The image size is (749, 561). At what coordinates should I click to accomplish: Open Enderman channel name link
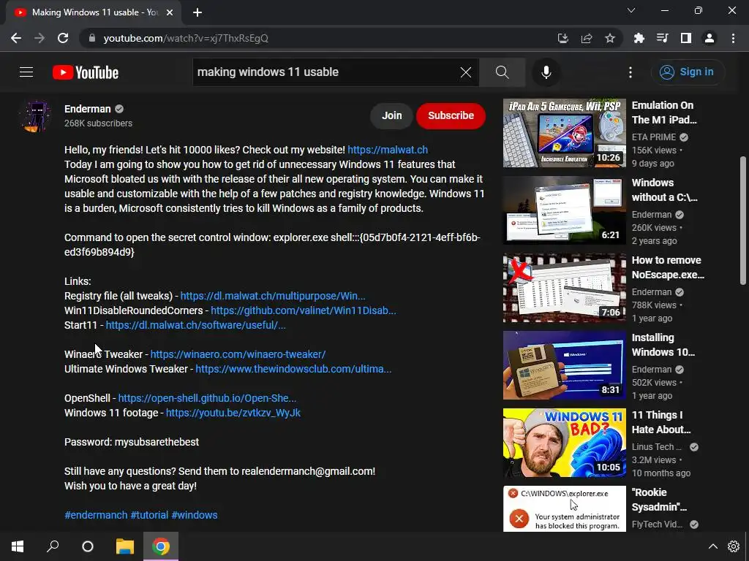click(88, 109)
